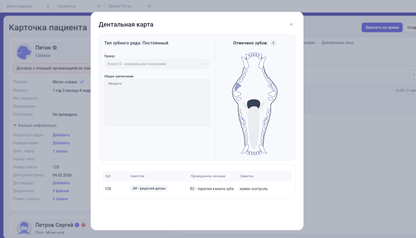416x238 pixels.
Task: Select the lower-left tooth with branching root marking
Action: coord(243,121)
